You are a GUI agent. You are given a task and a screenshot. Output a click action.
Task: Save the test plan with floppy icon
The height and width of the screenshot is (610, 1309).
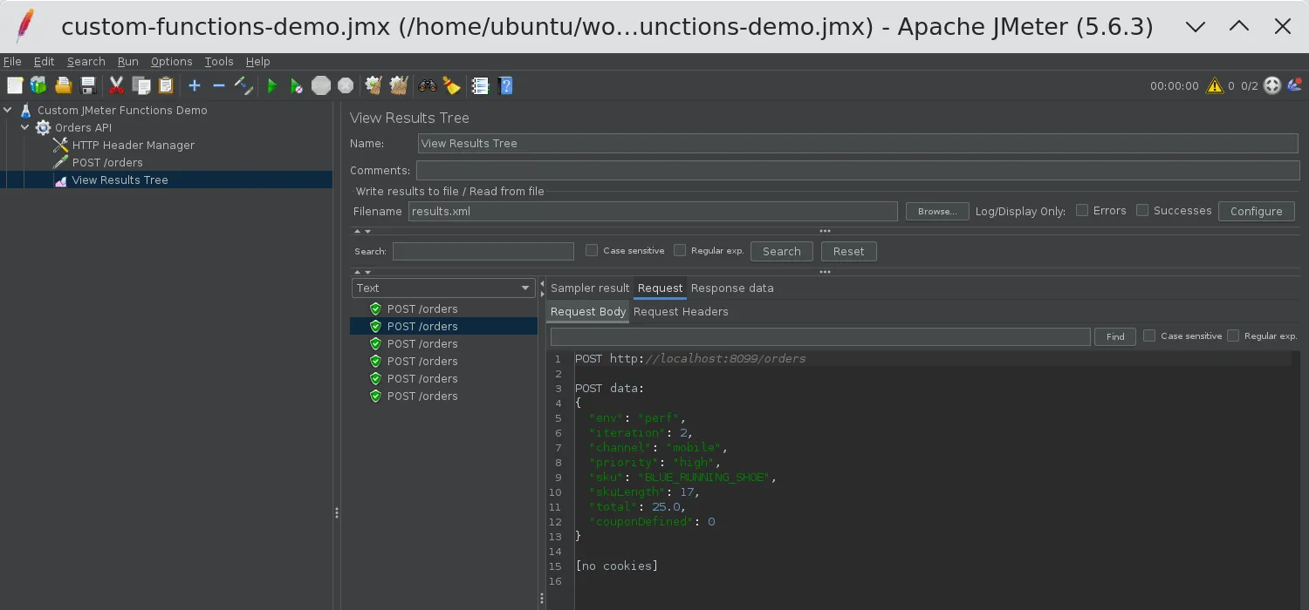pyautogui.click(x=87, y=85)
